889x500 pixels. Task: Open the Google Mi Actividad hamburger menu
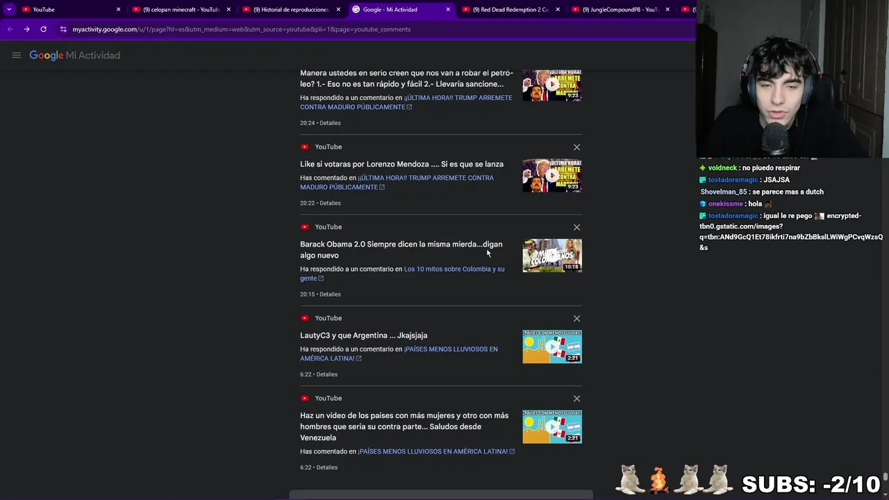[17, 56]
